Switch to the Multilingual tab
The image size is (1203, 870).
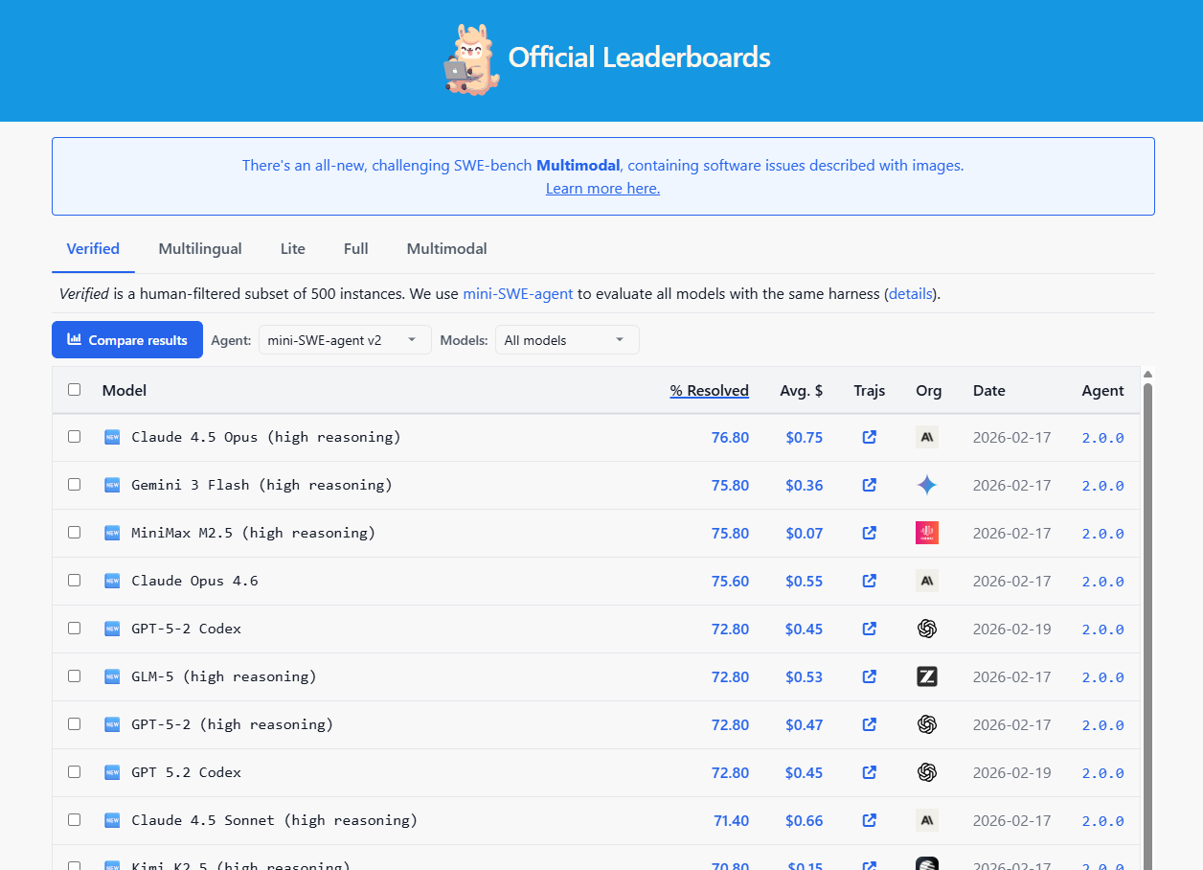(x=200, y=249)
